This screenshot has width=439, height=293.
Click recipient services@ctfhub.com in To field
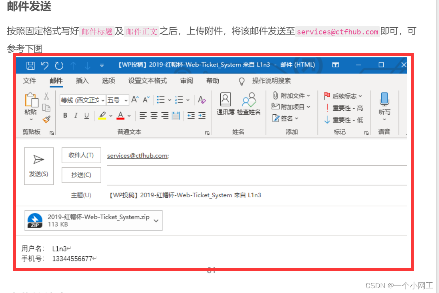138,156
